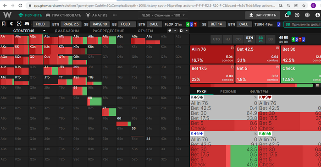Open notifications bell
The height and width of the screenshot is (167, 321).
[287, 15]
